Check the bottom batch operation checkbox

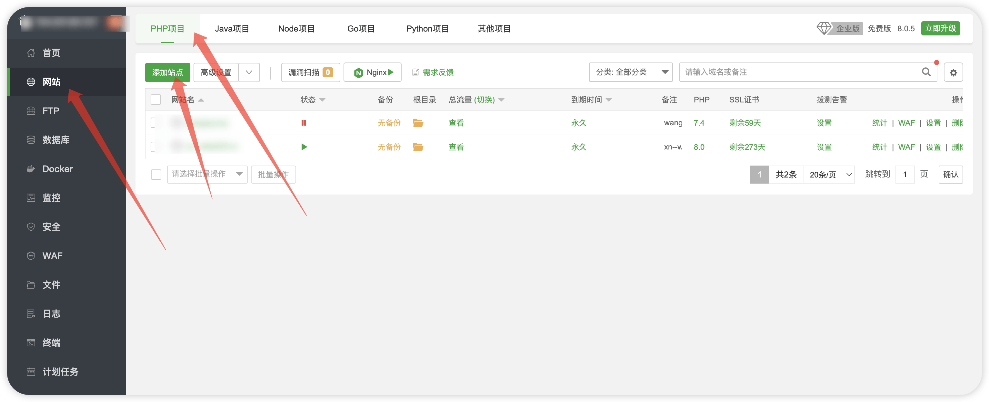pos(156,174)
